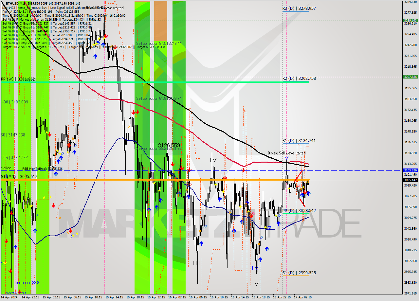Click the FSB-HighToBreak 3105.536 label
This screenshot has width=419, height=301.
pyautogui.click(x=42, y=169)
